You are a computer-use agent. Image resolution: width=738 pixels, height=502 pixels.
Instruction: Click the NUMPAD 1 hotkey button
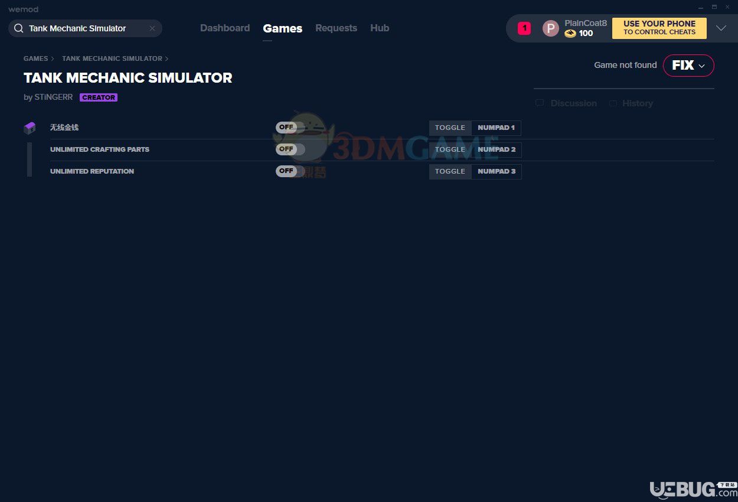click(x=497, y=128)
